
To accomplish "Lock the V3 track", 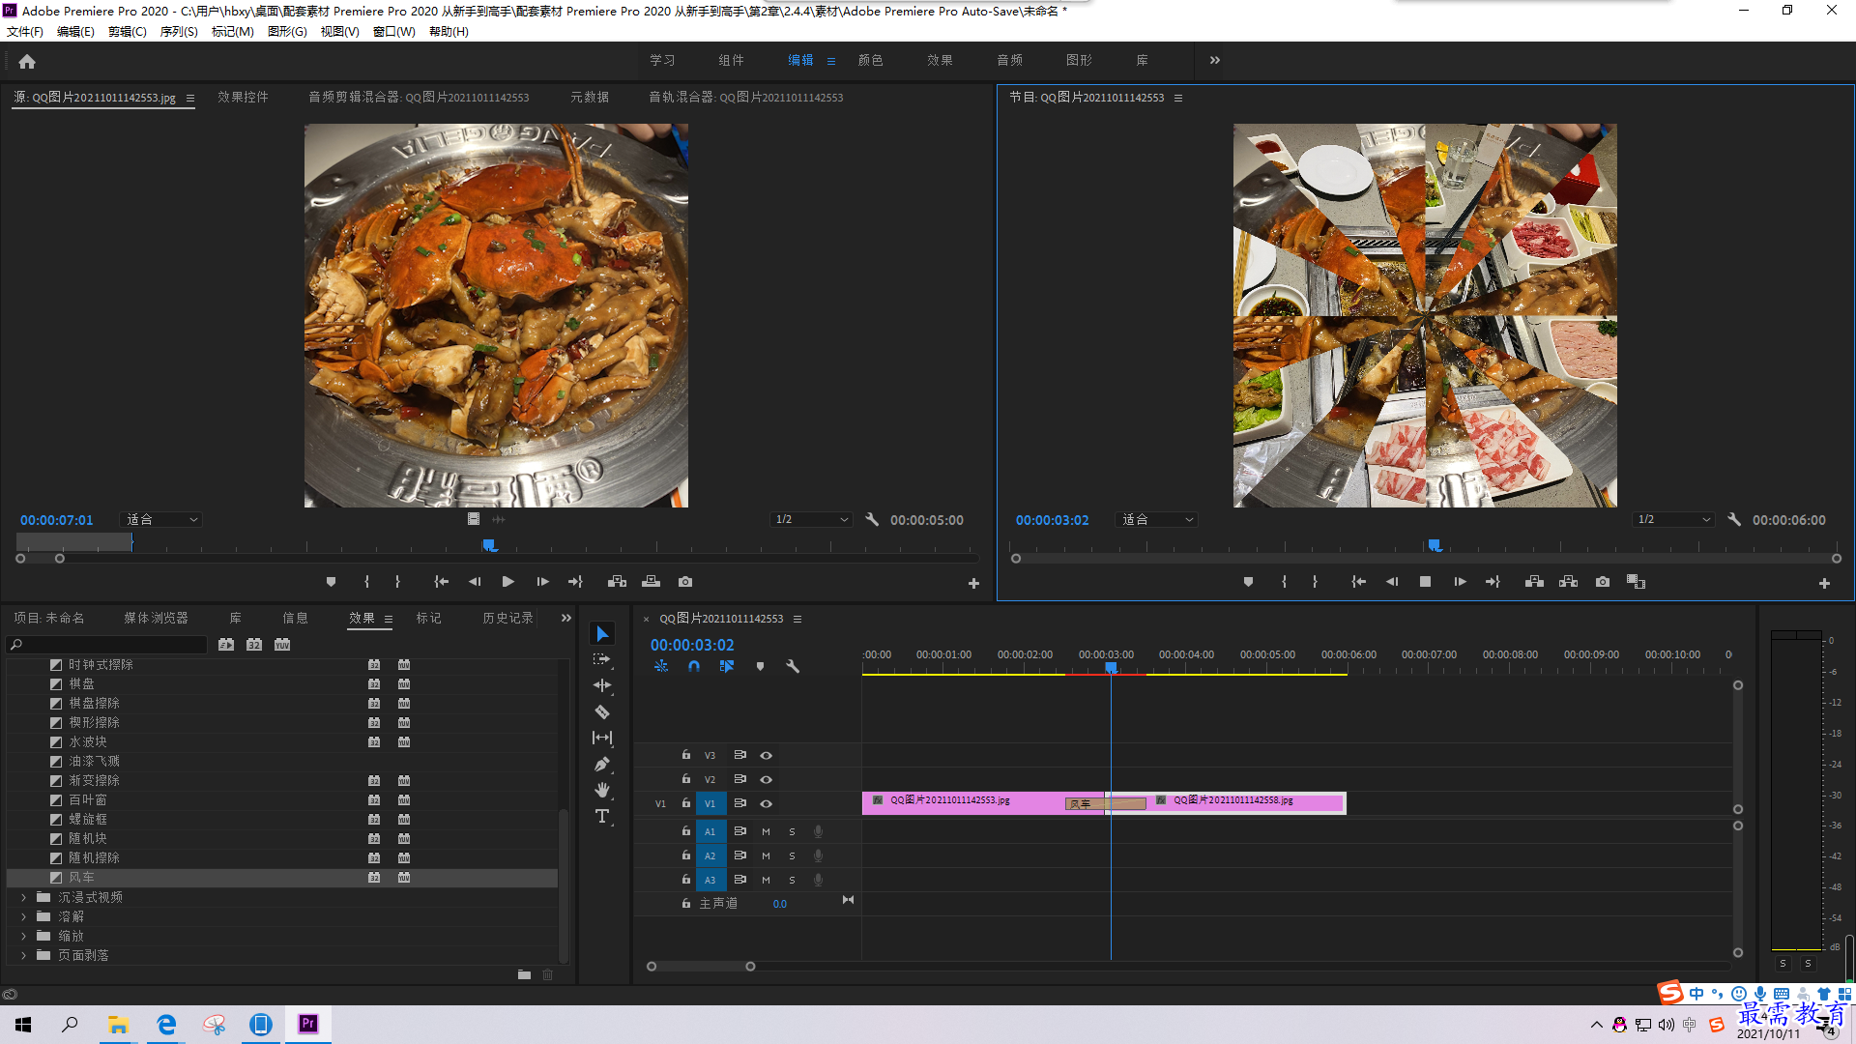I will pos(685,755).
